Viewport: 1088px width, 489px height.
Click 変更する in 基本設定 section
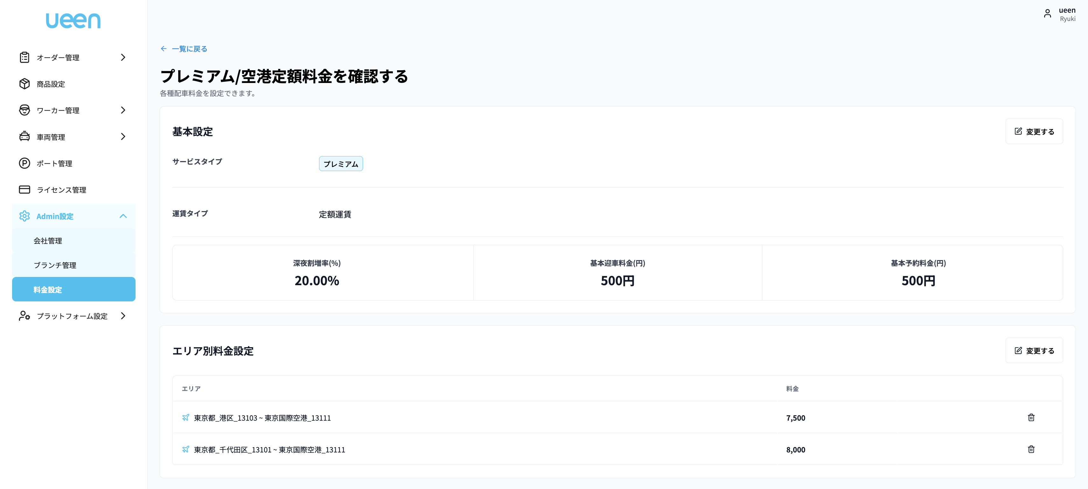tap(1034, 131)
